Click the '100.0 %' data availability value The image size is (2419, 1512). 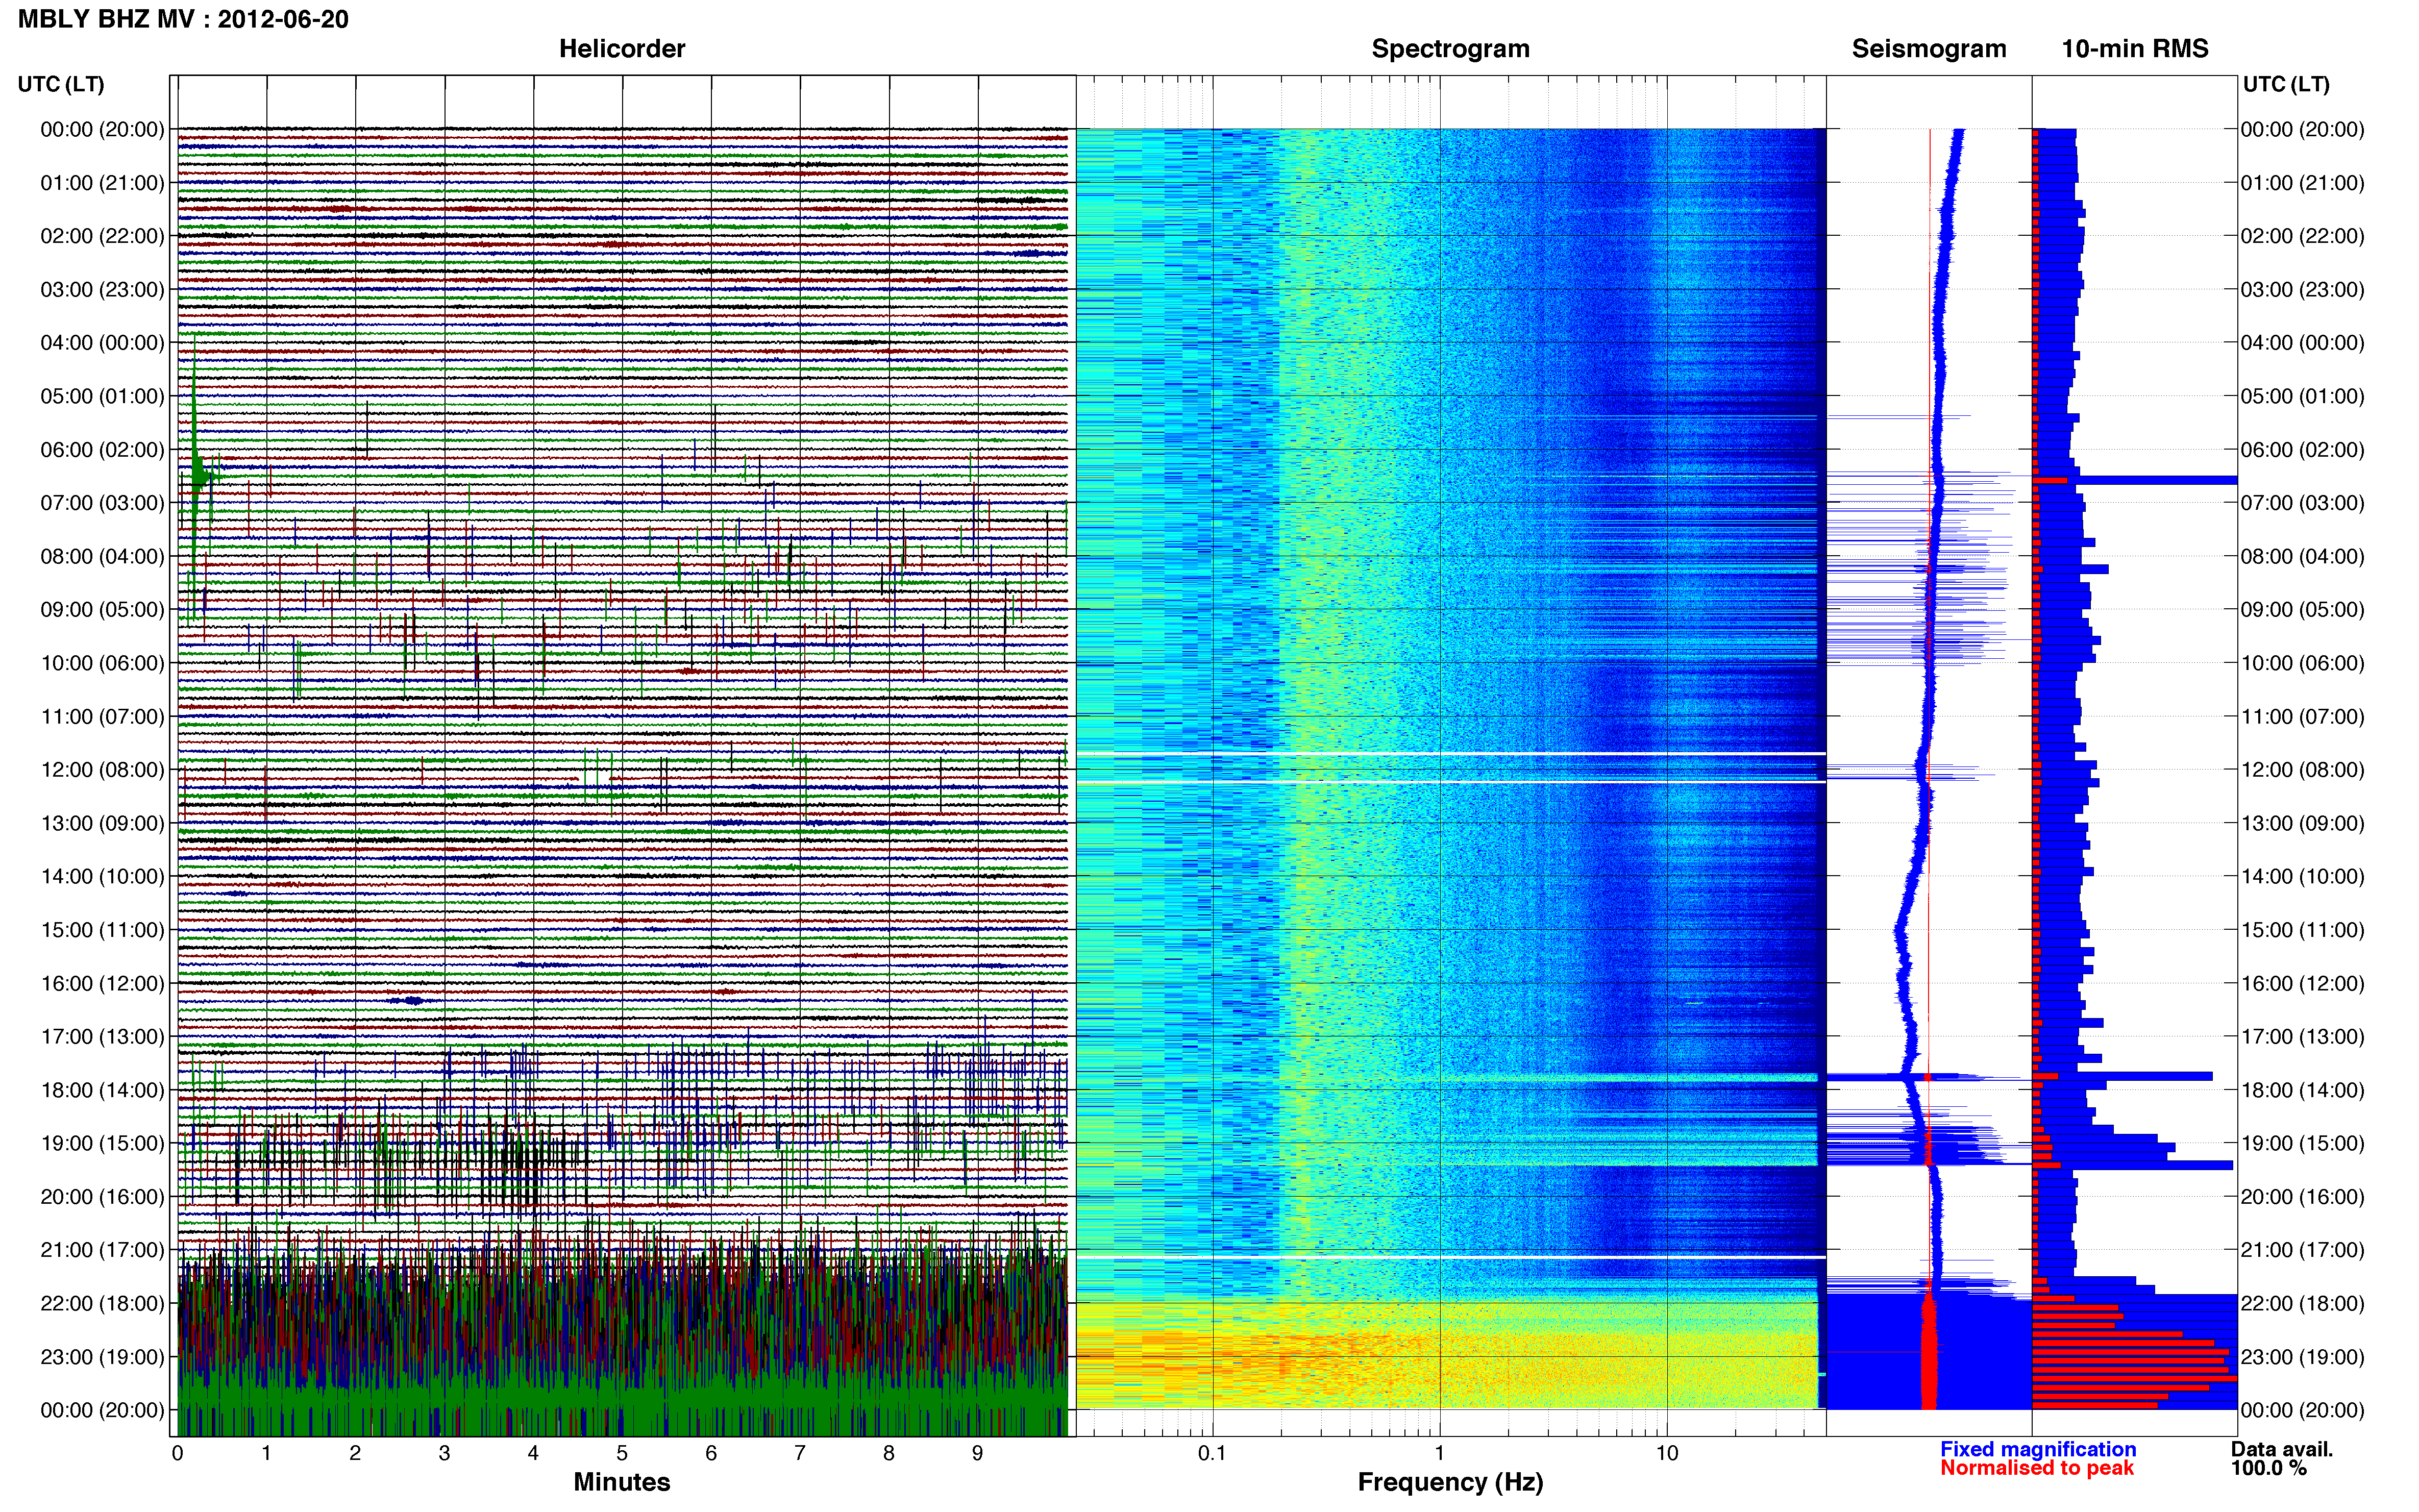(2268, 1468)
